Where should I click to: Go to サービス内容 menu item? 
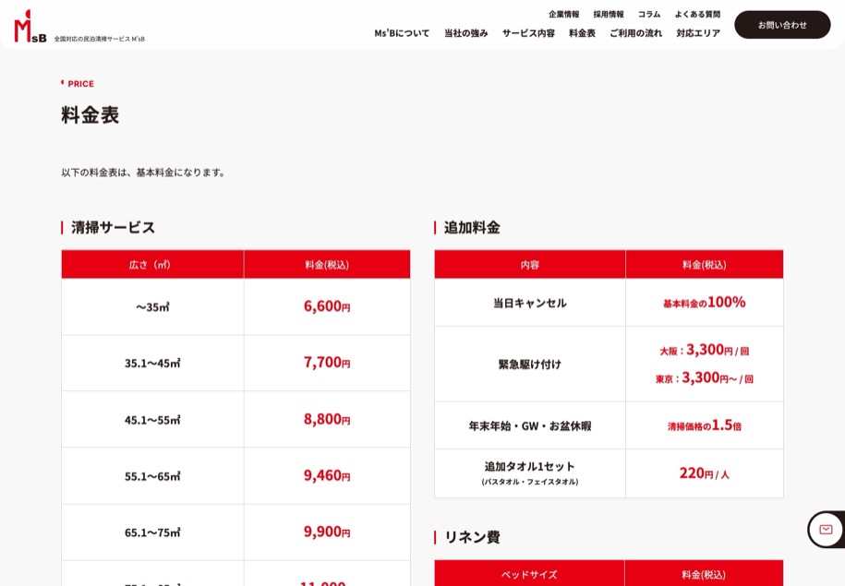[528, 33]
